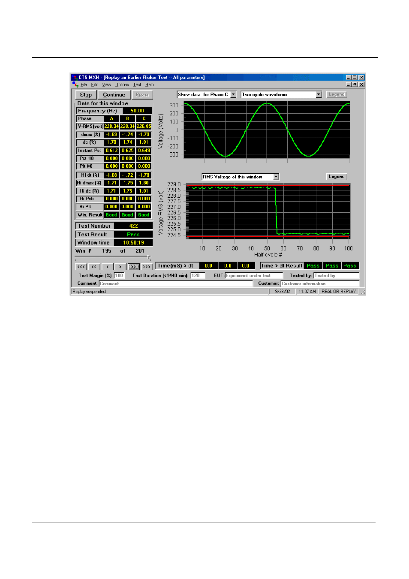Screen dimensions: 409x579
Task: Jump to first window with <<< button
Action: click(x=81, y=267)
